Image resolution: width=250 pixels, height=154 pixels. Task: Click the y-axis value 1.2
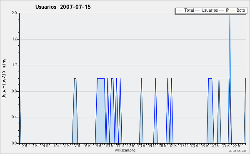(14, 65)
